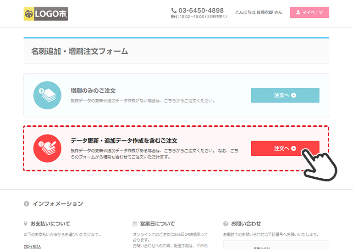Screen dimensions: 353x249
Task: Click the LOGO市 site logo
Action: [x=46, y=14]
